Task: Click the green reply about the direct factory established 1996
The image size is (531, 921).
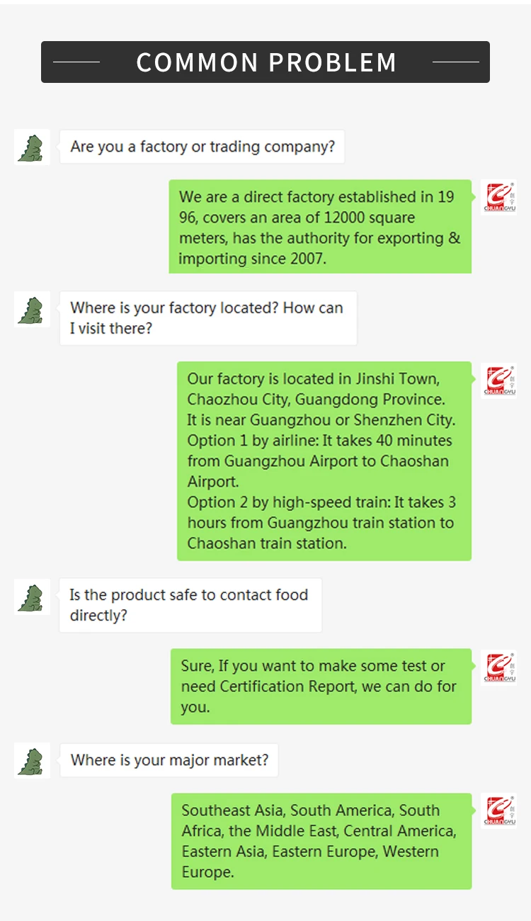Action: (x=319, y=227)
